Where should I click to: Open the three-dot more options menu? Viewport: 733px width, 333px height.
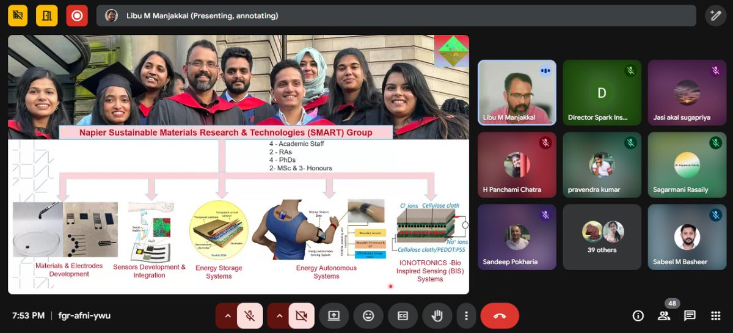pos(466,316)
